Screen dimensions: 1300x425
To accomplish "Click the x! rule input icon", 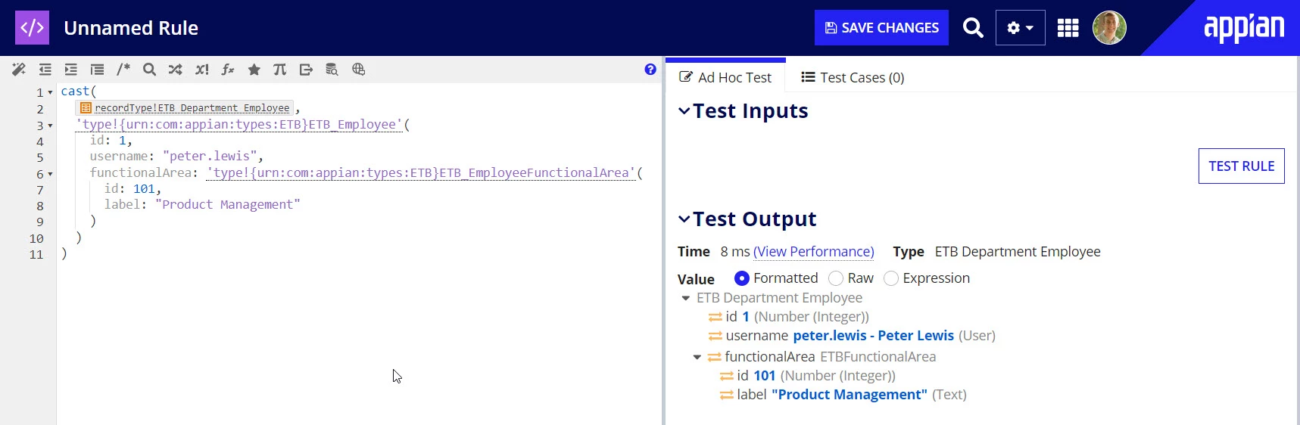I will point(201,70).
